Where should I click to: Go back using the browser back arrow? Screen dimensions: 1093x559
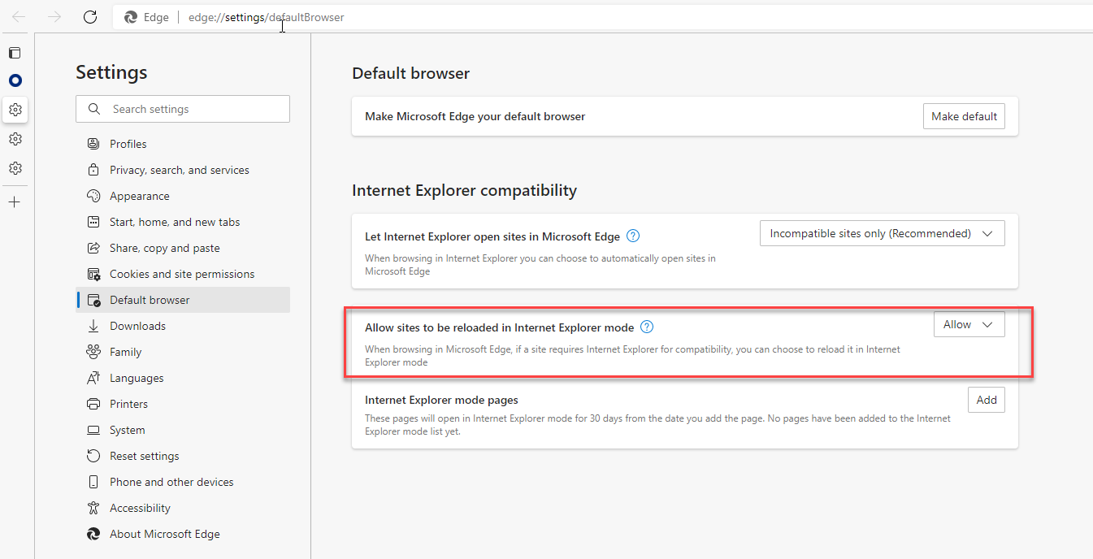pos(19,17)
